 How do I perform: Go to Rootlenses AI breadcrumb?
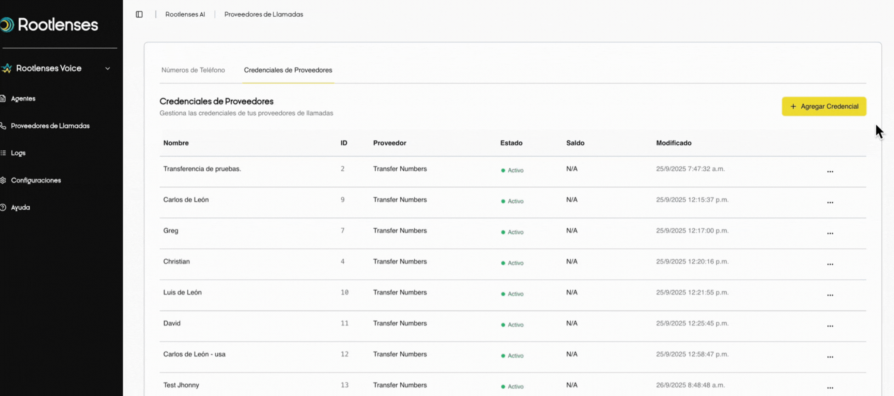[185, 14]
